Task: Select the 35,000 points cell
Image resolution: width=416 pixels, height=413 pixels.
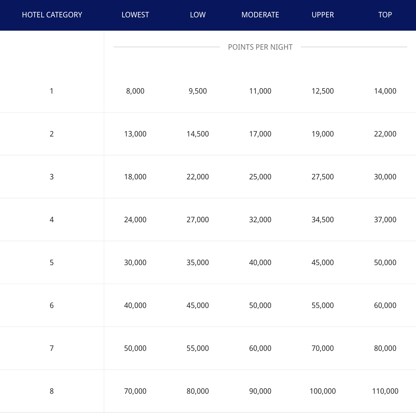Action: [x=198, y=262]
